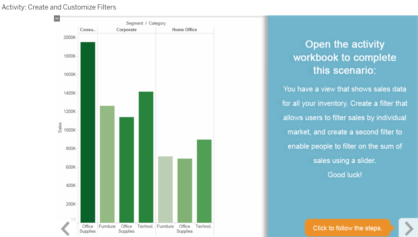
Task: Click the Furniture label under Home Office
Action: [165, 226]
